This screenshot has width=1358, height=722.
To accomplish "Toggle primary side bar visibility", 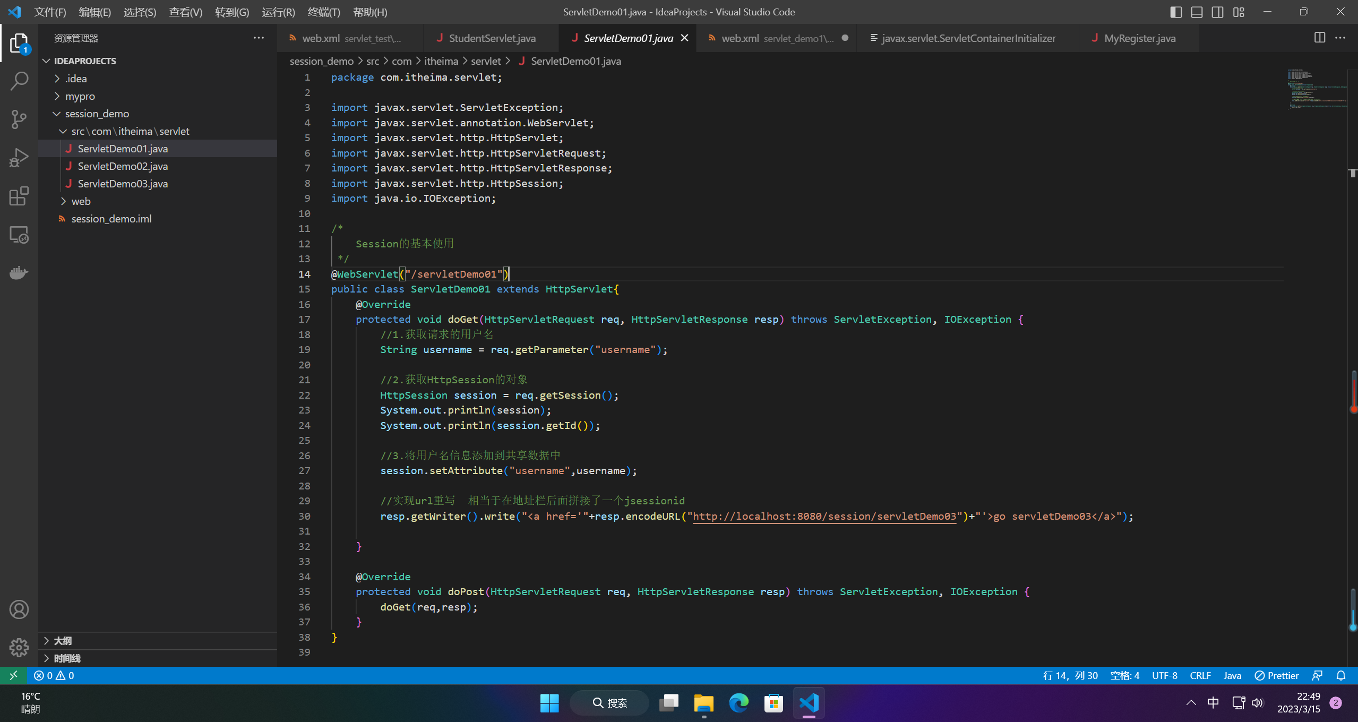I will 1176,12.
